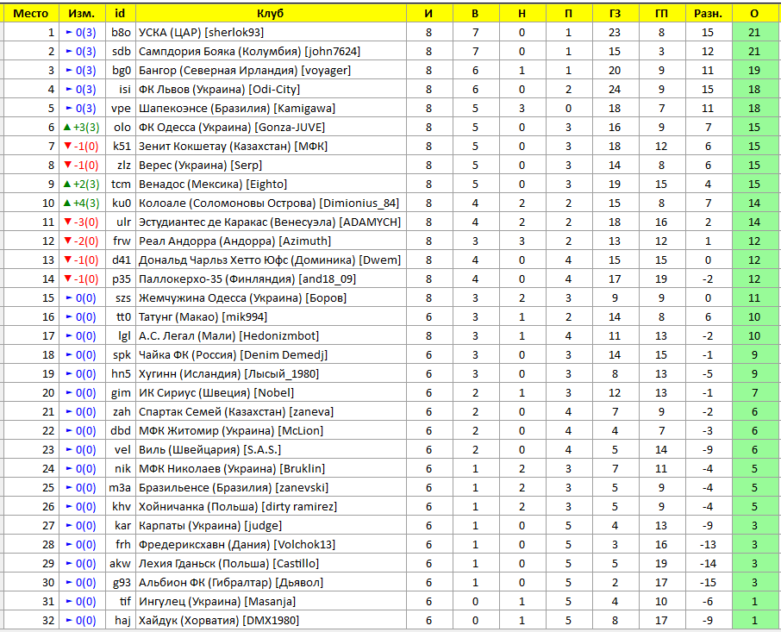Viewport: 781px width, 632px height.
Task: Click club cell ИК Сириус (Швеция) [Nobel]
Action: (271, 392)
